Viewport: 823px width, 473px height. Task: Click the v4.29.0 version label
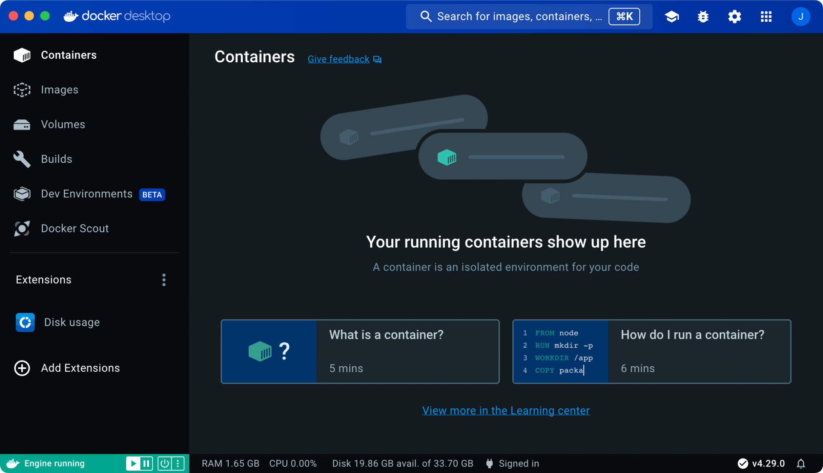point(768,464)
